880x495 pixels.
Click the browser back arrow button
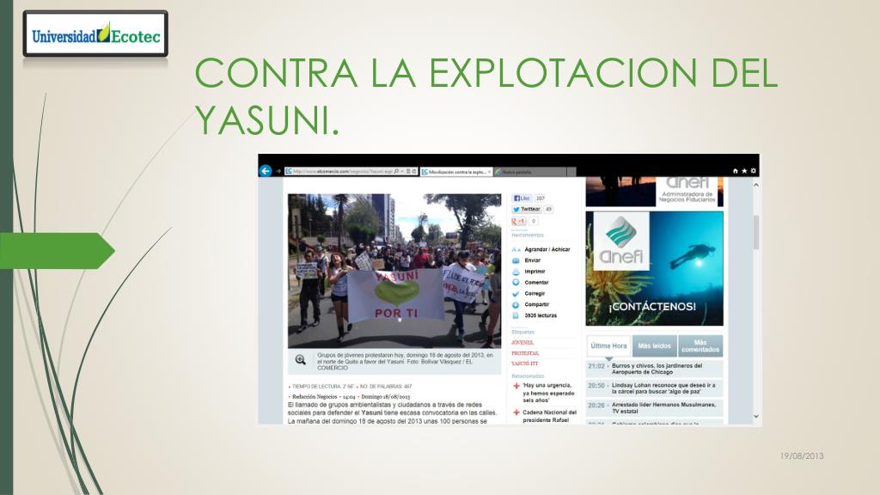[x=266, y=171]
